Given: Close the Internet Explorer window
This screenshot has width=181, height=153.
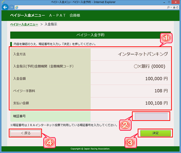Looking at the screenshot, I should 176,2.
